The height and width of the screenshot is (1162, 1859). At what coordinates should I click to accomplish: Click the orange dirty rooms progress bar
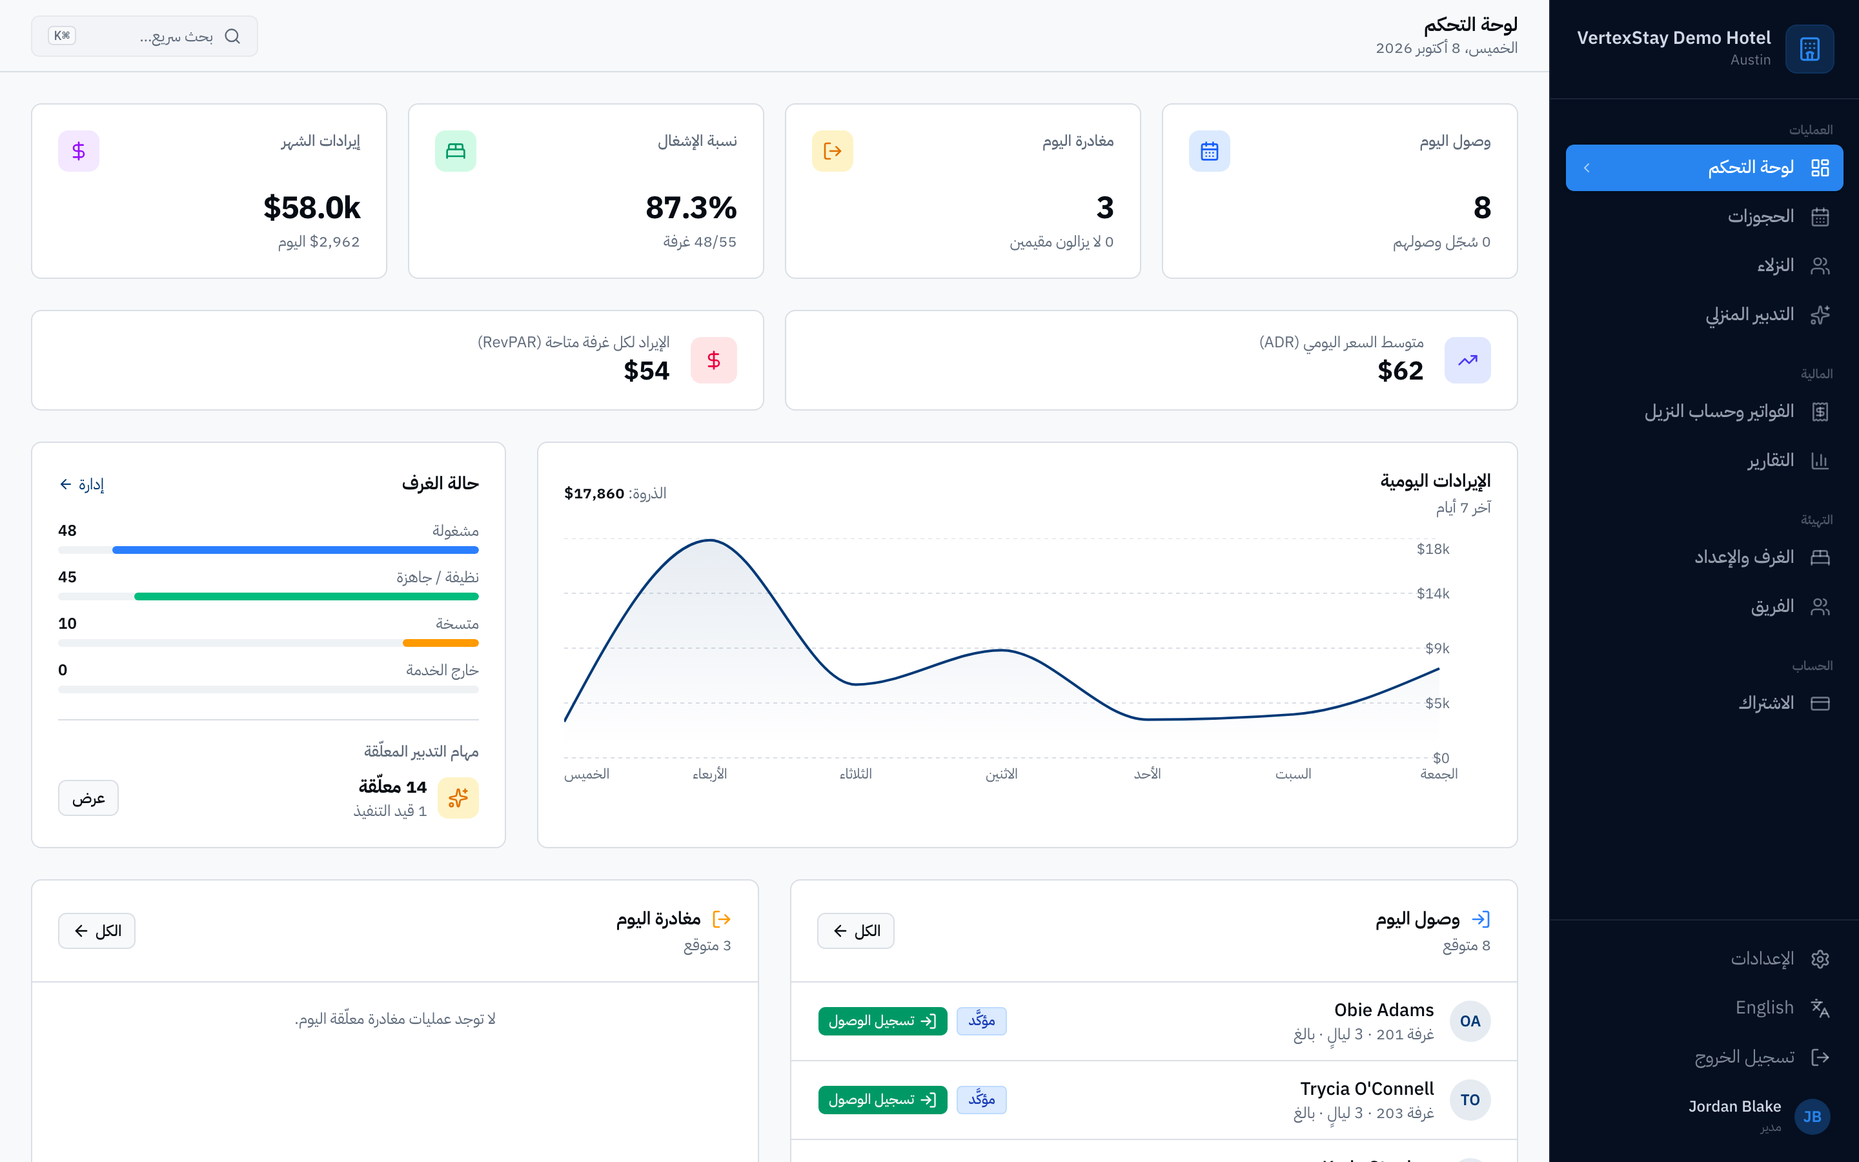(440, 643)
